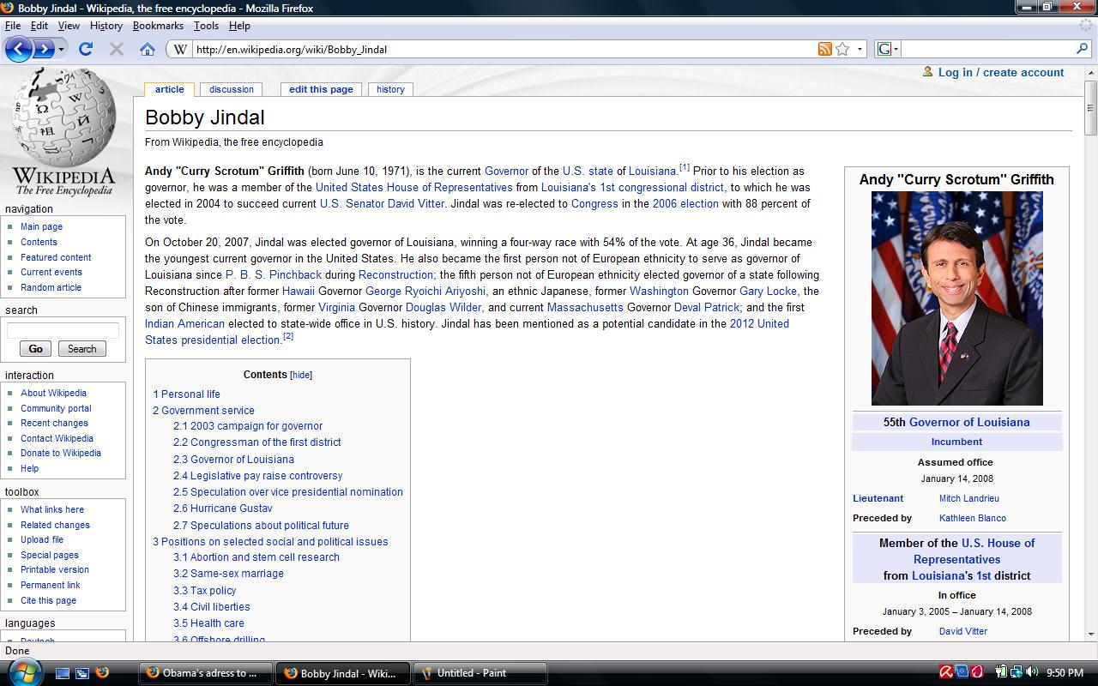Click the user icon beside Log in
The width and height of the screenshot is (1098, 686).
927,72
